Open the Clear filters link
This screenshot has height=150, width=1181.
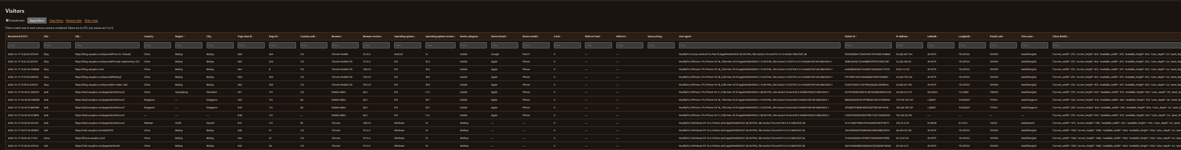coord(56,20)
